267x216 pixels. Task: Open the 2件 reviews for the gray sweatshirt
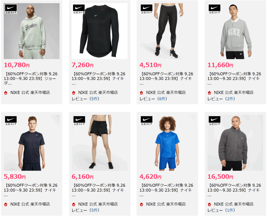[230, 99]
